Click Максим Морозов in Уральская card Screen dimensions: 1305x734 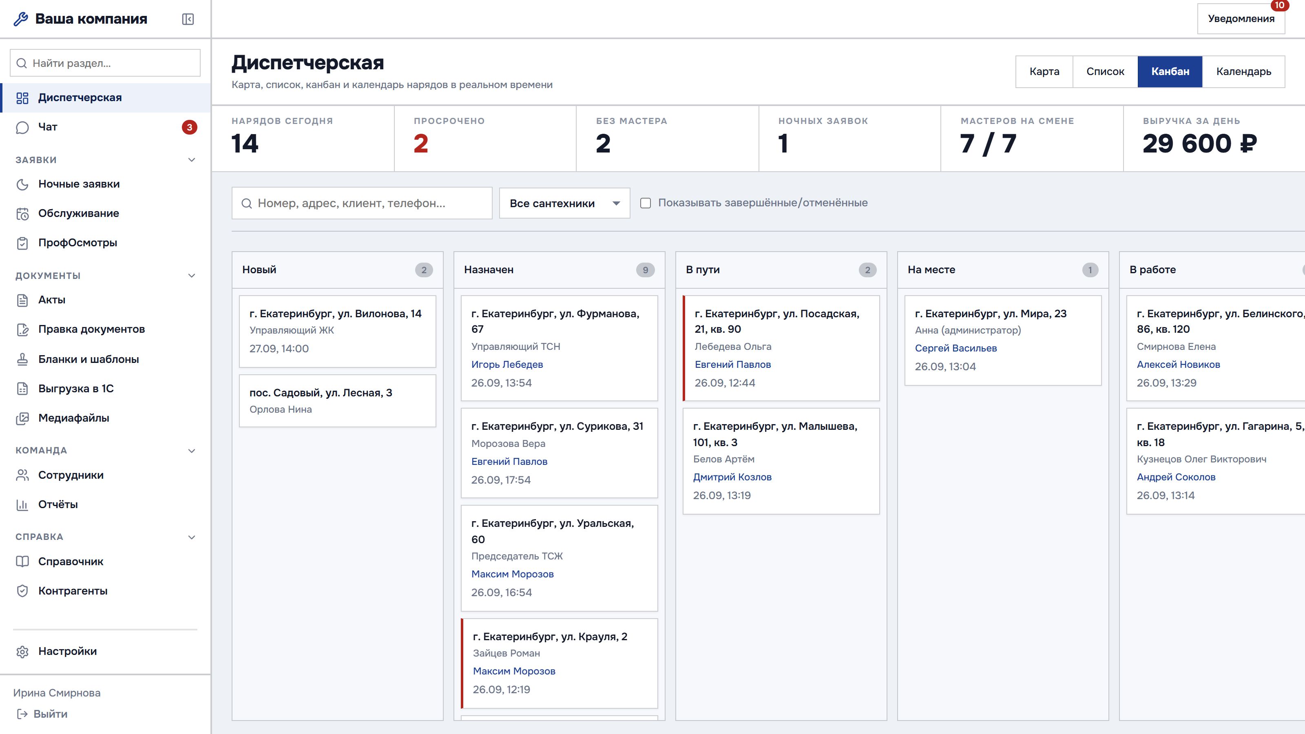(x=512, y=574)
